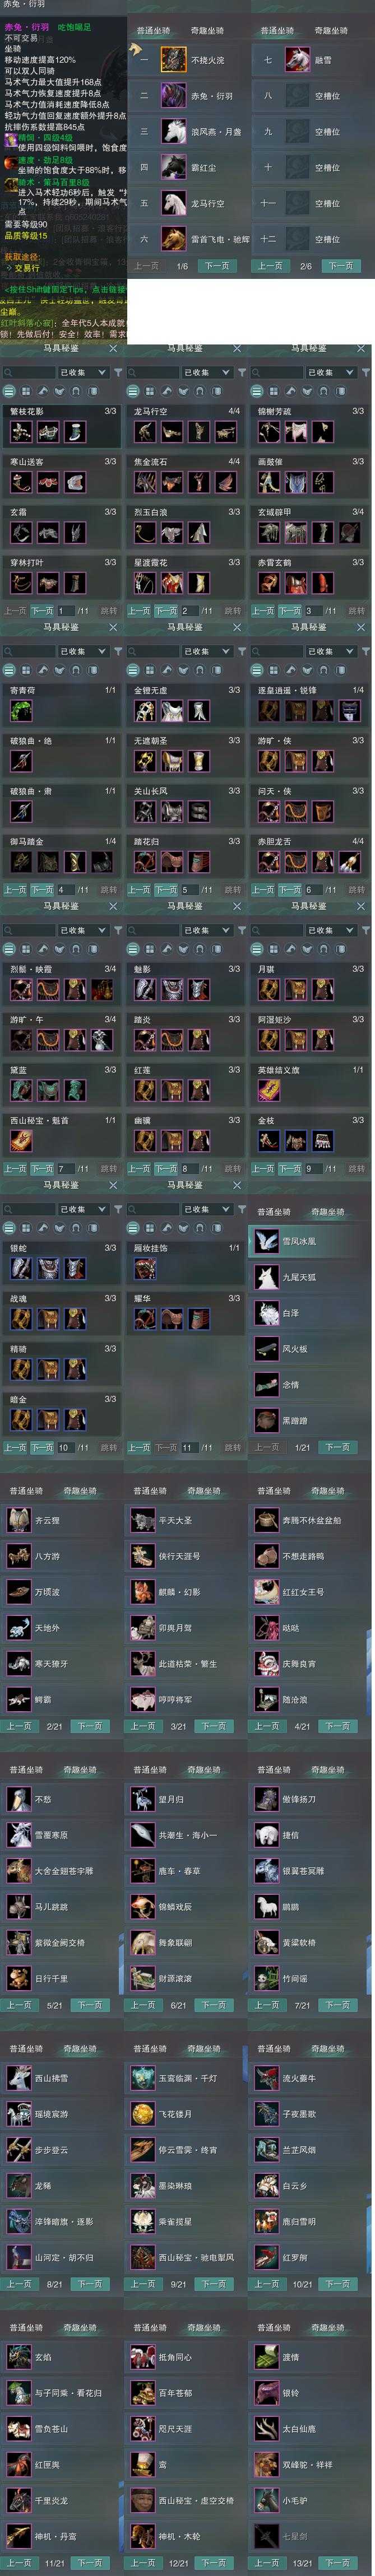Open 普通坐骑 tab above 齐云狸 list
Image resolution: width=375 pixels, height=2576 pixels.
point(27,1491)
